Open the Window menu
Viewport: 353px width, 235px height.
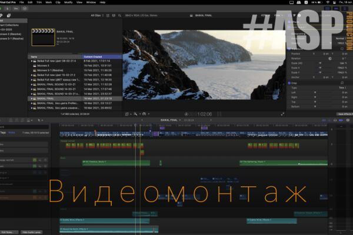coord(91,2)
